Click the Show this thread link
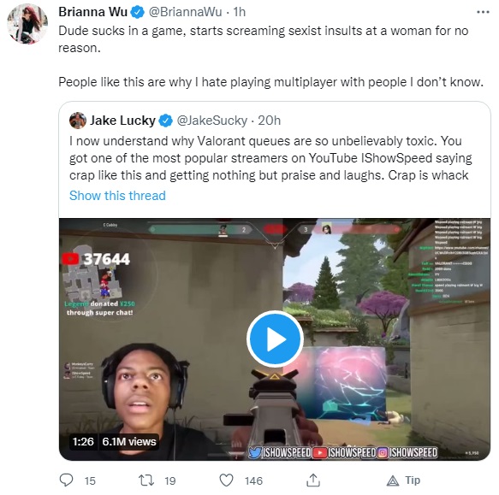Viewport: 499px width, 495px height. 117,196
